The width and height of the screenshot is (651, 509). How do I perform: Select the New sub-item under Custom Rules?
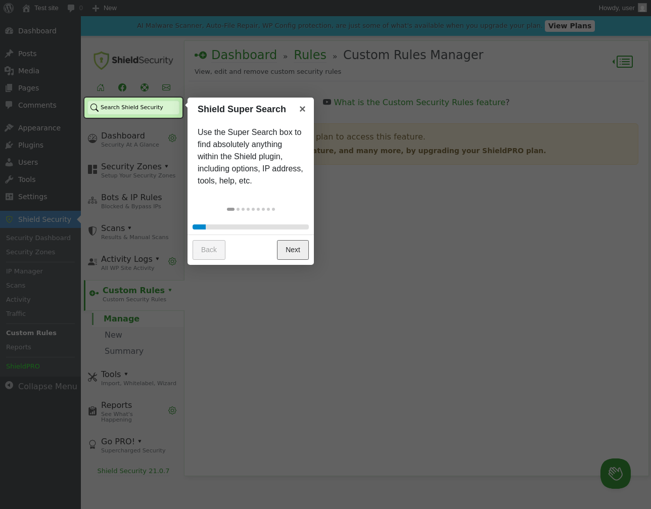(113, 335)
